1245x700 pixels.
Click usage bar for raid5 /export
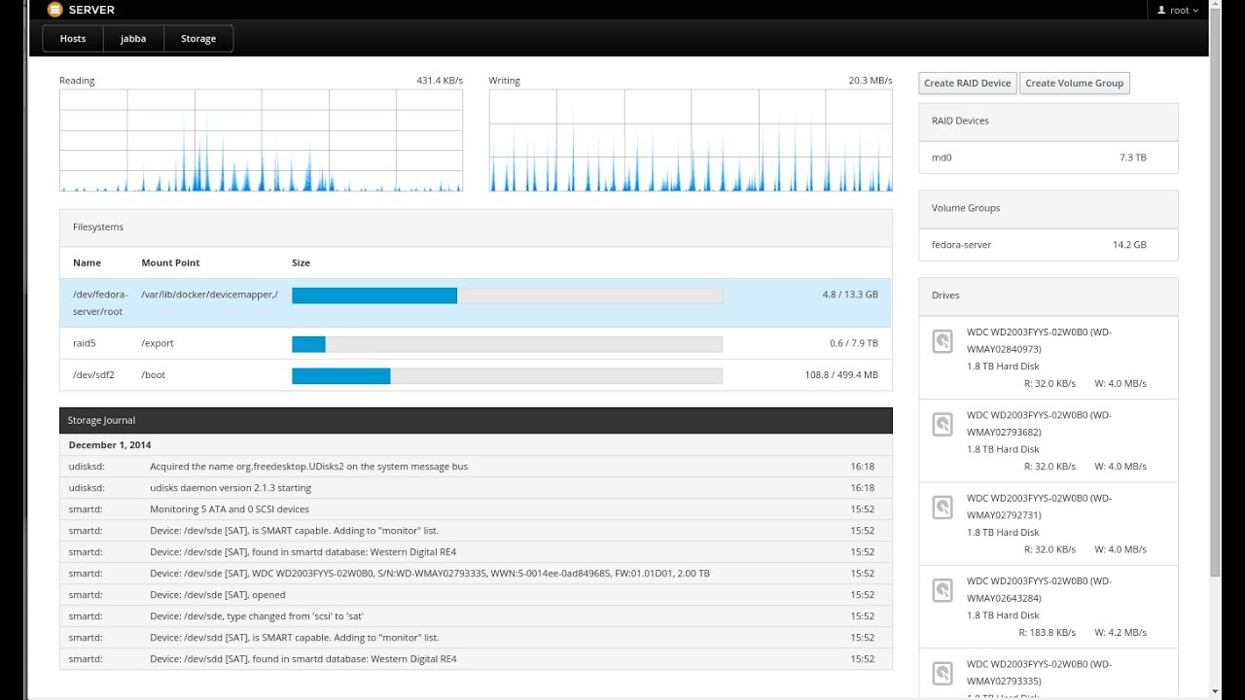click(x=507, y=344)
